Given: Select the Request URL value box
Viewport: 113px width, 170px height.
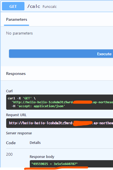Looking at the screenshot, I should [60, 123].
